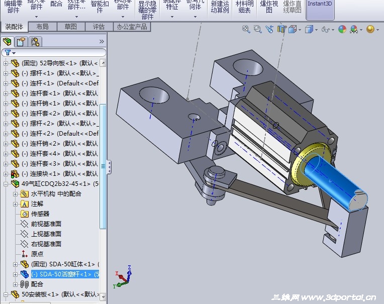This screenshot has height=304, width=384.
Task: Click the 智能扣件 command
Action: tap(100, 7)
